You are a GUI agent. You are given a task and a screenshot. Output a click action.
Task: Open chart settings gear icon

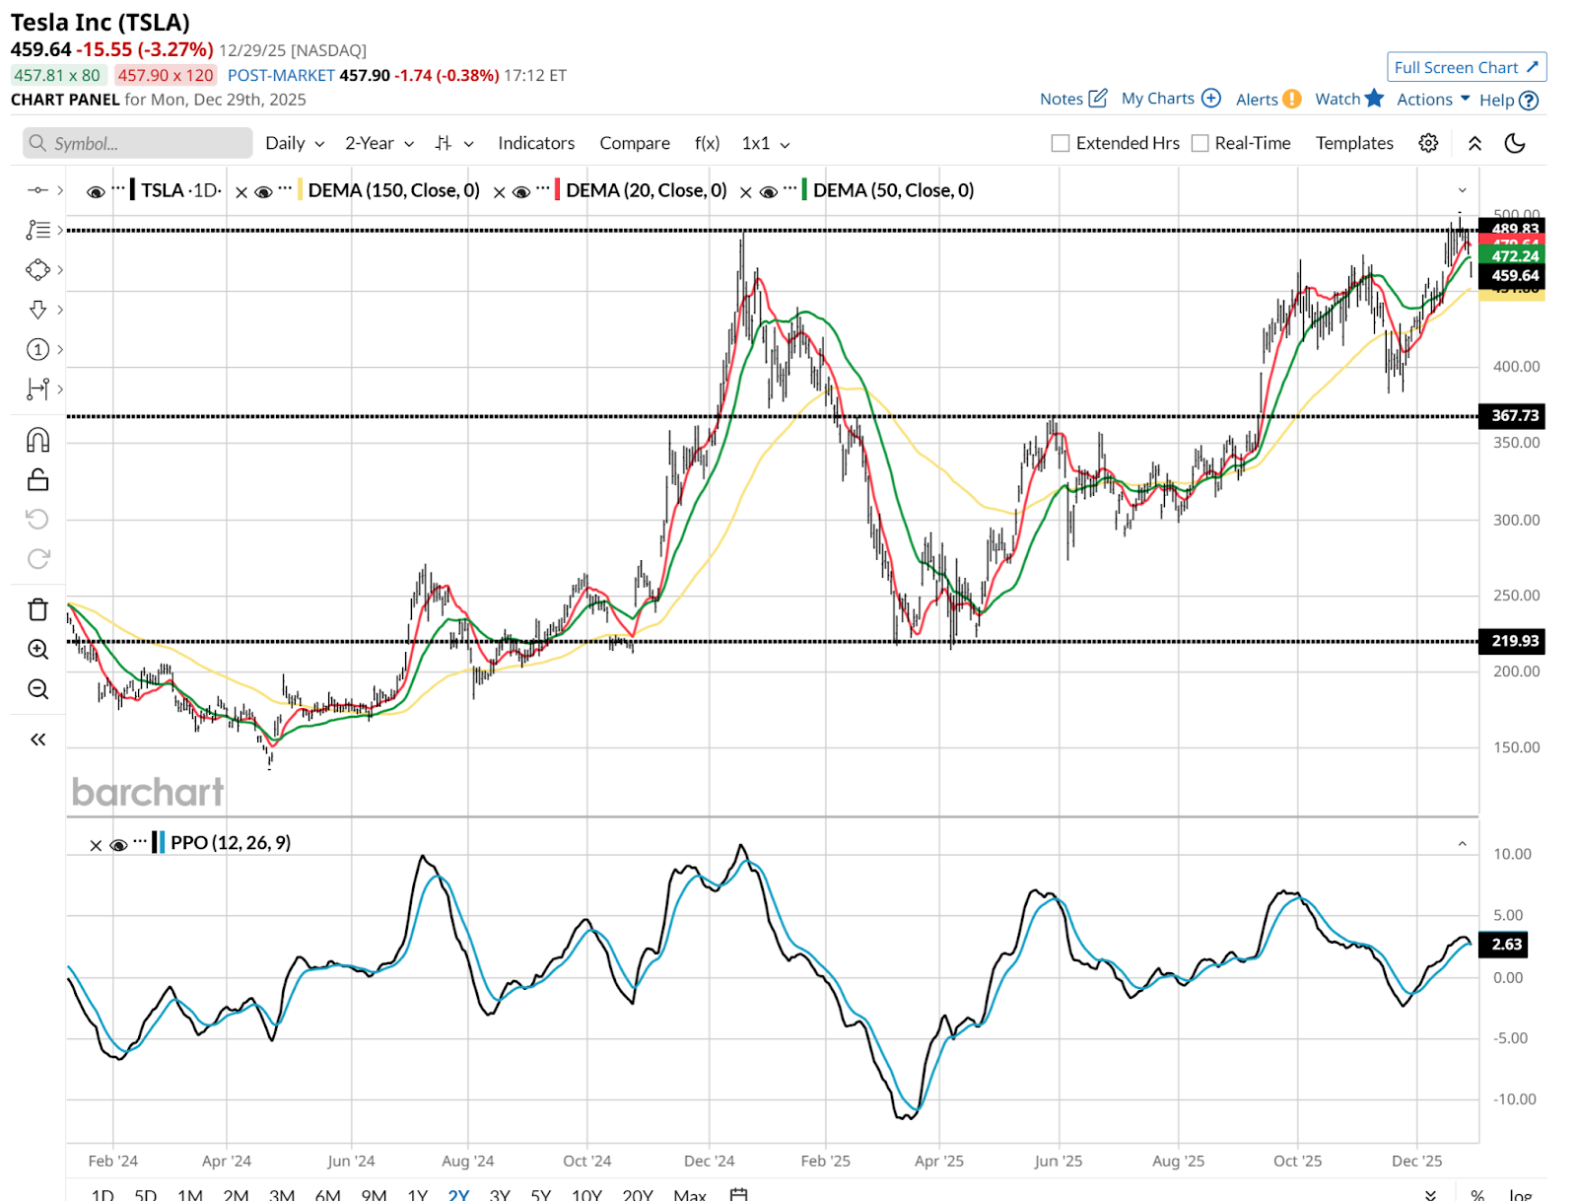tap(1427, 143)
